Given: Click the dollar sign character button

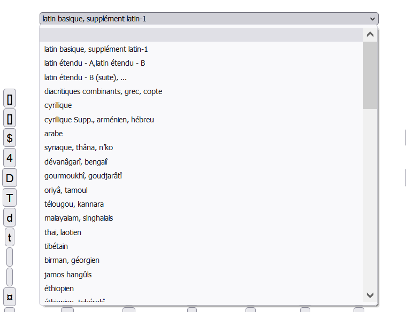Looking at the screenshot, I should coord(10,138).
